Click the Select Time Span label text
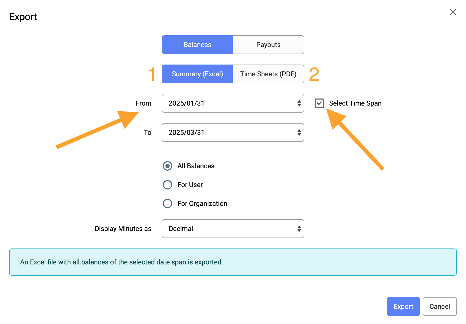Viewport: 466px width, 324px height. tap(355, 103)
